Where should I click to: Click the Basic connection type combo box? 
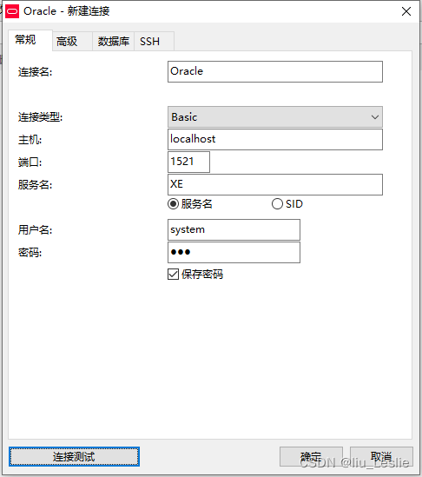click(275, 117)
